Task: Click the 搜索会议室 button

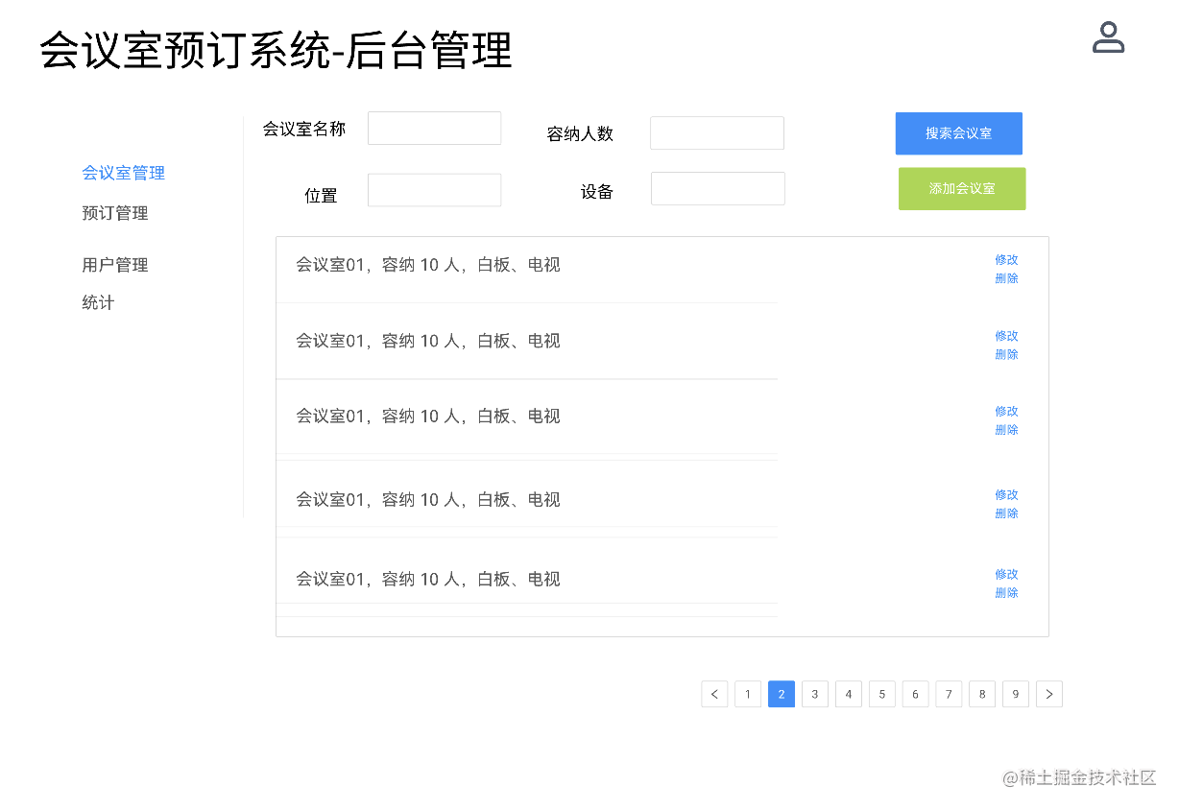Action: pos(959,133)
